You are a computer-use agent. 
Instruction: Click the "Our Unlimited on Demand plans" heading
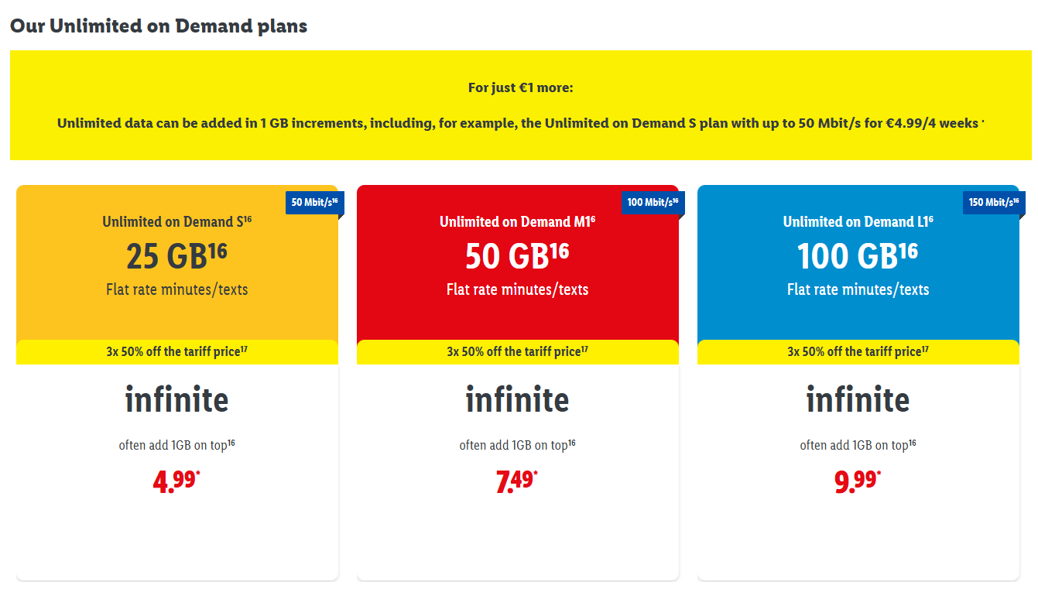pyautogui.click(x=159, y=26)
